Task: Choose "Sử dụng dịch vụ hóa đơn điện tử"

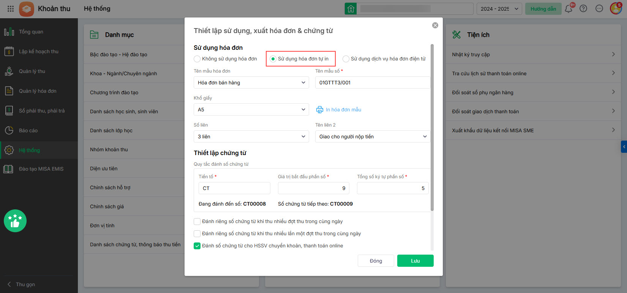Action: point(346,59)
